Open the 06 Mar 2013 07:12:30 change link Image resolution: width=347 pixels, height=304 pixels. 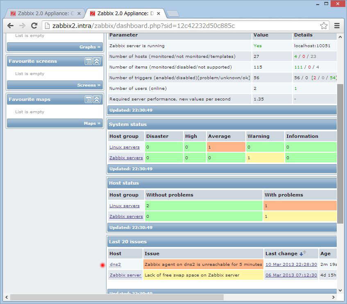(291, 275)
